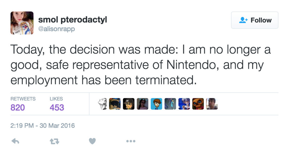Screen dimensions: 288x156
Task: Open smol pterodactyl's profile picture
Action: pyautogui.click(x=22, y=23)
